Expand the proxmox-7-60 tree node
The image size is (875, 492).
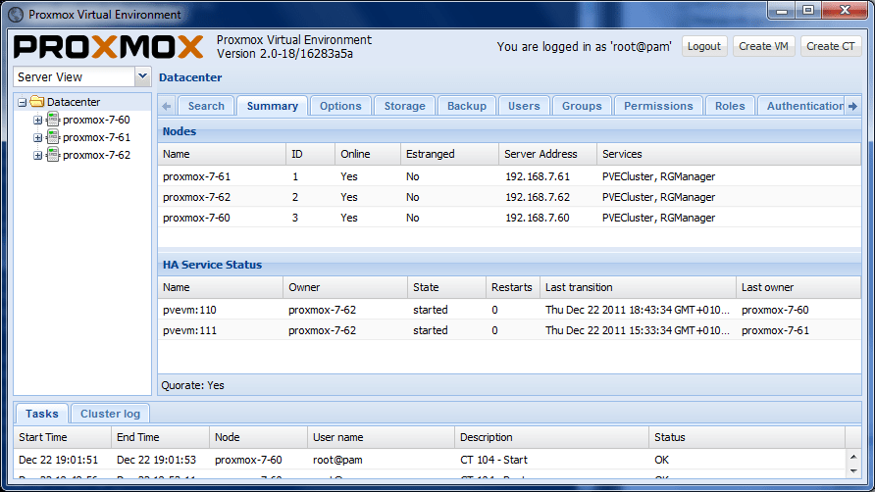click(37, 120)
